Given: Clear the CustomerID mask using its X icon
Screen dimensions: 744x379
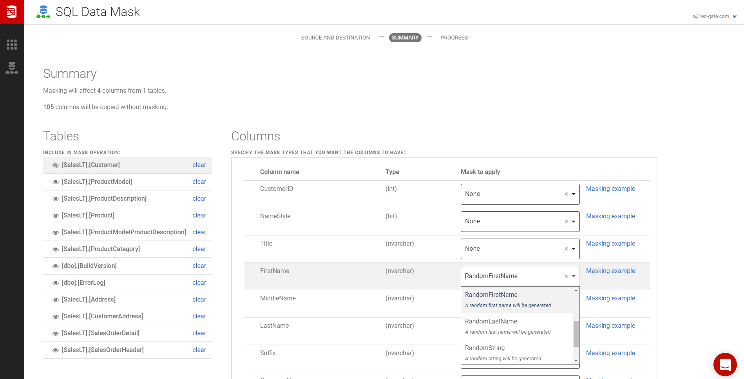Looking at the screenshot, I should click(x=566, y=194).
